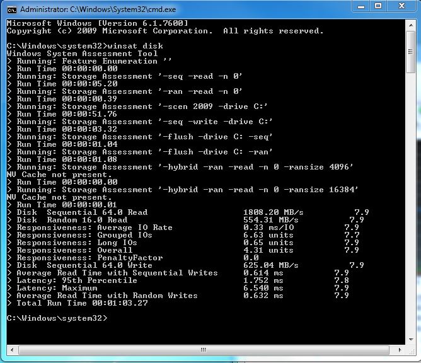Click the '0.65 units' Long IOs value

[268, 243]
